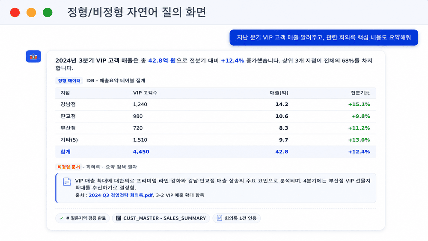Click the checkmark icon in verification chip

(61, 218)
